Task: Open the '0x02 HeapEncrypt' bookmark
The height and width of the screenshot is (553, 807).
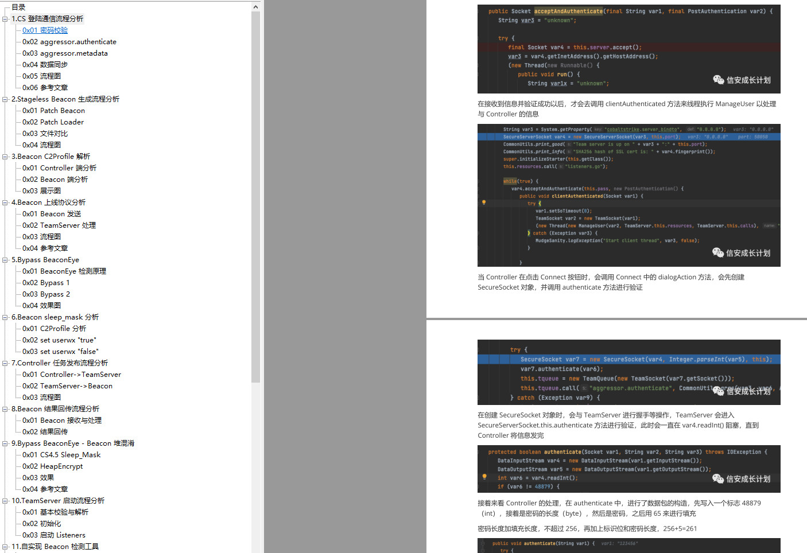Action: 52,466
